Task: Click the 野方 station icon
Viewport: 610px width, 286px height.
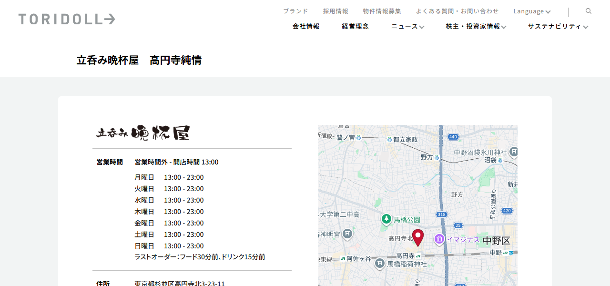Action: pyautogui.click(x=437, y=157)
